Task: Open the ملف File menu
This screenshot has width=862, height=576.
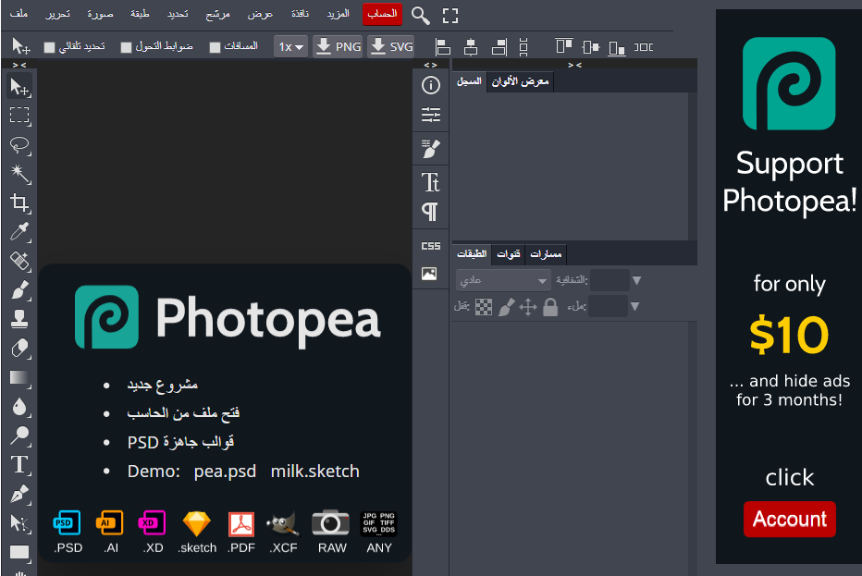Action: 18,14
